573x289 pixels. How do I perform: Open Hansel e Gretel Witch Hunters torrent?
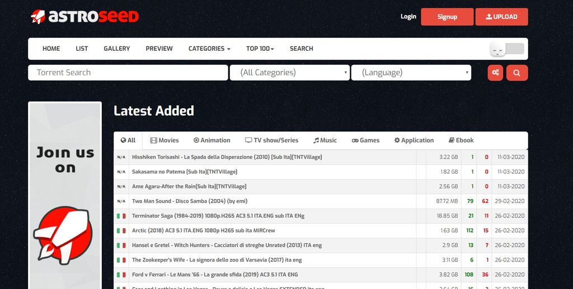227,245
